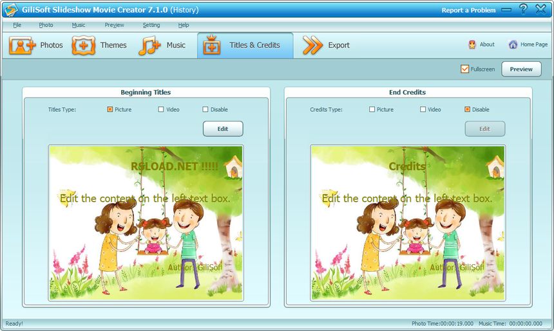Click the Beginning Titles heading

coord(146,93)
